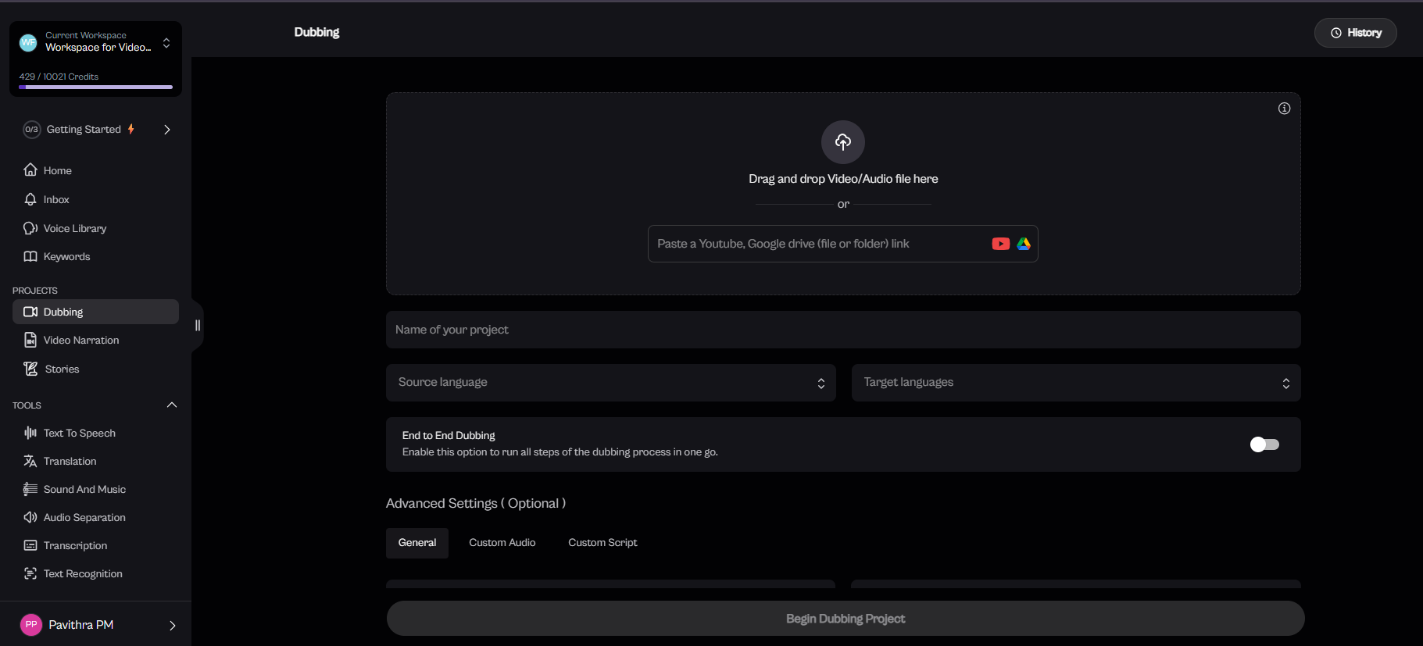This screenshot has height=646, width=1423.
Task: Enable End to End Dubbing toggle
Action: click(1264, 444)
